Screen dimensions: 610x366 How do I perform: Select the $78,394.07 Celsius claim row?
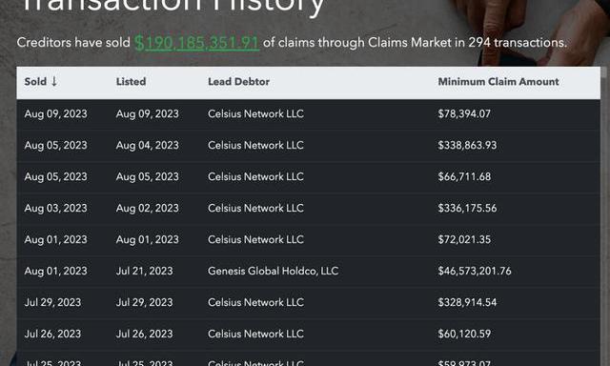tap(308, 114)
